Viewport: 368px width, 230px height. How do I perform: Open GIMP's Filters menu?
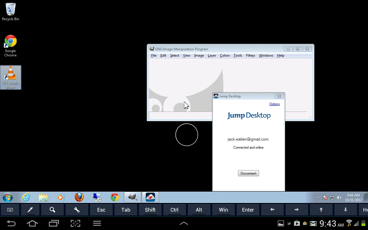pyautogui.click(x=250, y=55)
